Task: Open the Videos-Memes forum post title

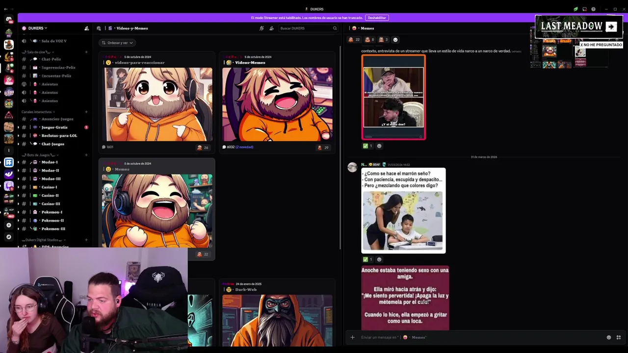Action: [x=250, y=63]
